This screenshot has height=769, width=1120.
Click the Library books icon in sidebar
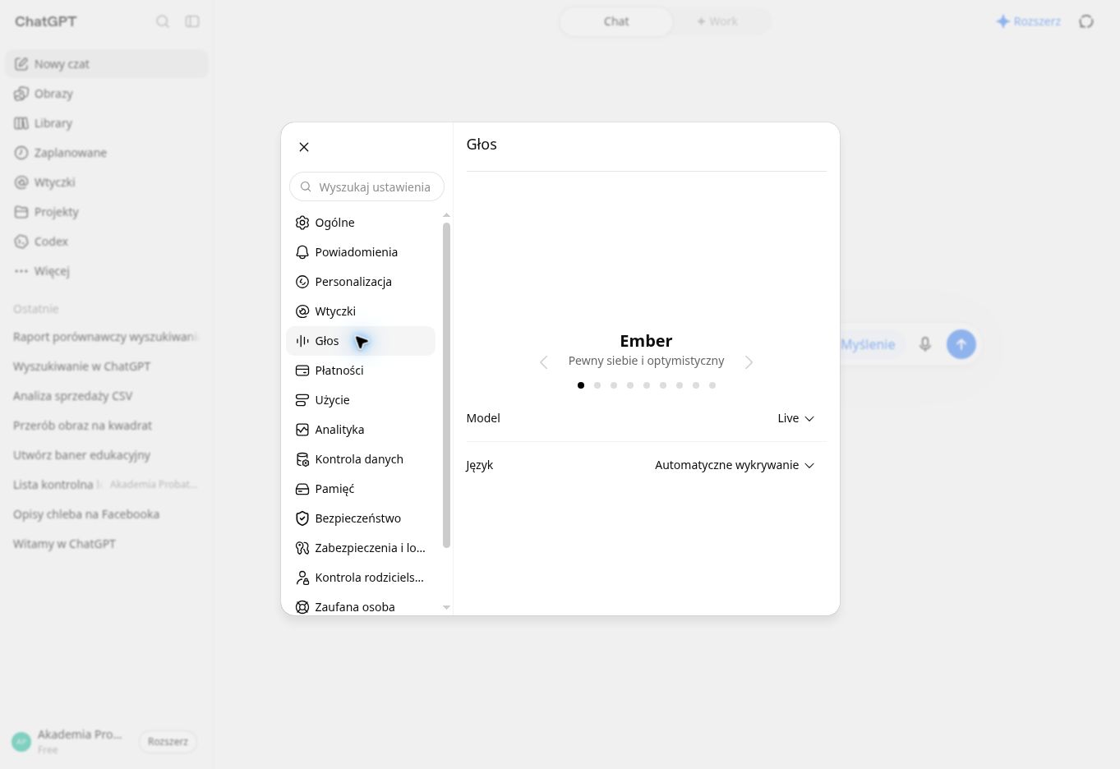tap(21, 123)
